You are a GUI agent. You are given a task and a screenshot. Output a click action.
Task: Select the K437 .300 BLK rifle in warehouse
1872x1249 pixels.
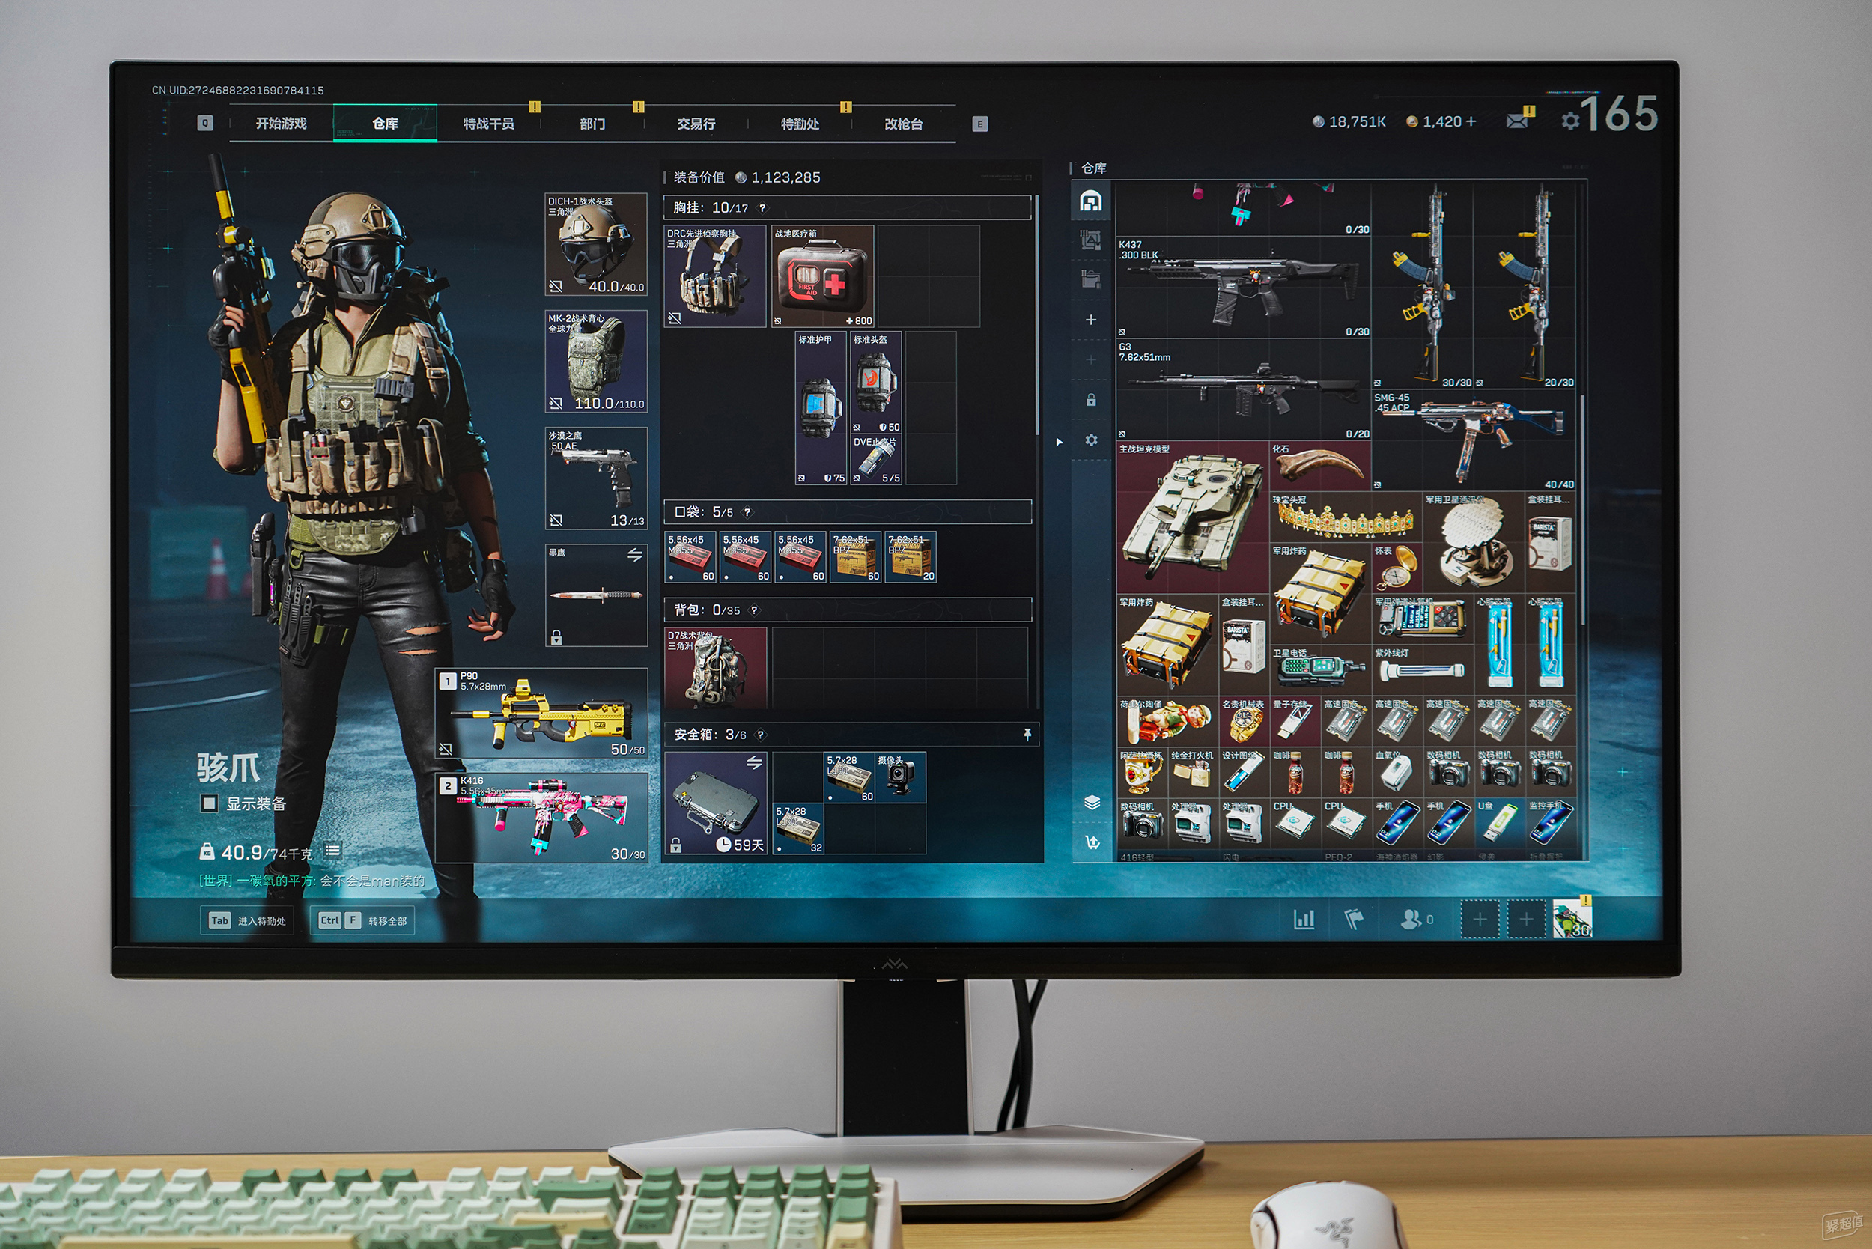[x=1244, y=288]
